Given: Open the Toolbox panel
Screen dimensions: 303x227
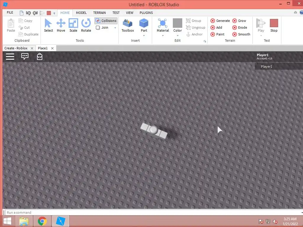Looking at the screenshot, I should point(128,25).
